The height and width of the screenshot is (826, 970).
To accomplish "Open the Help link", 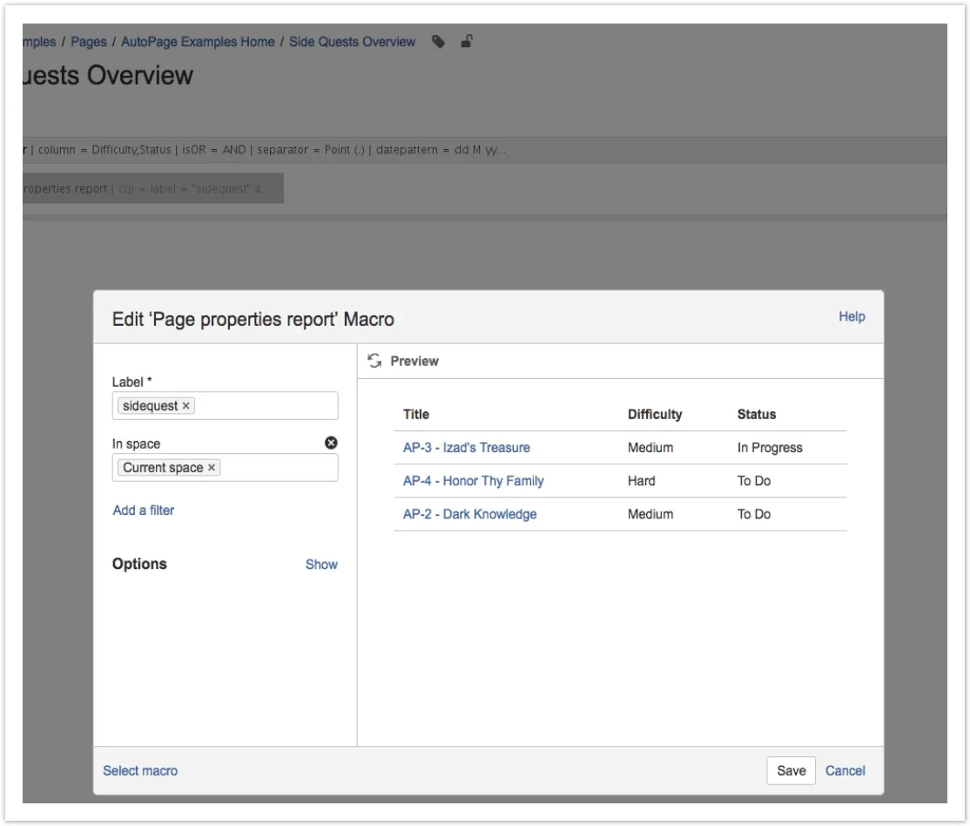I will tap(852, 317).
